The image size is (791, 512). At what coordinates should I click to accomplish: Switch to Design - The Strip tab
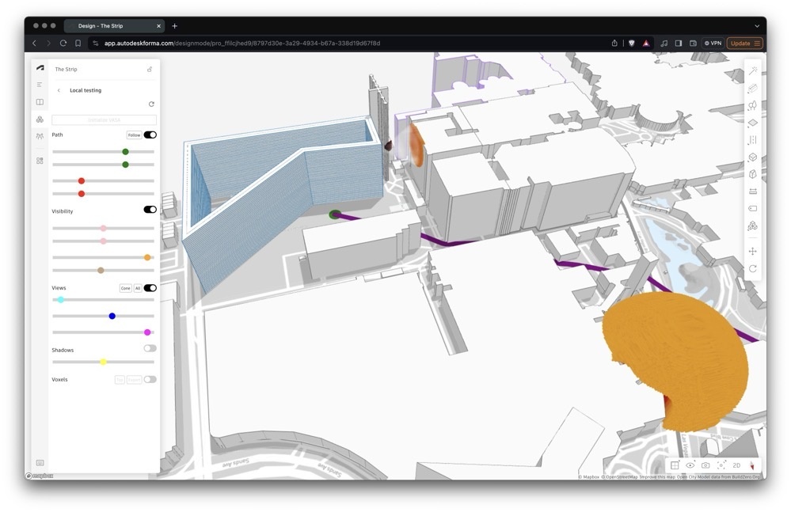(x=111, y=26)
